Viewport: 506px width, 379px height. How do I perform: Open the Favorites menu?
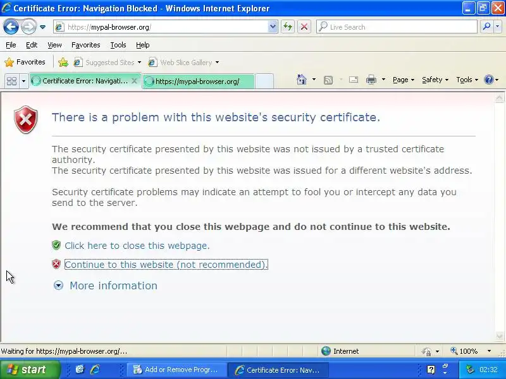(x=86, y=45)
